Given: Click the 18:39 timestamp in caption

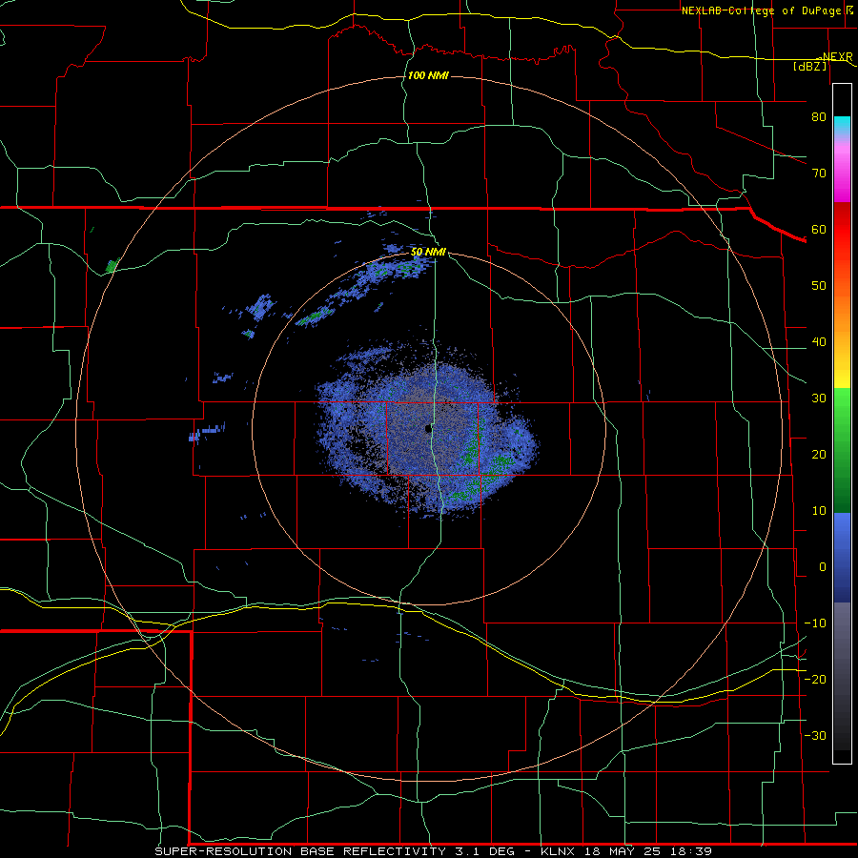Looking at the screenshot, I should click(692, 851).
